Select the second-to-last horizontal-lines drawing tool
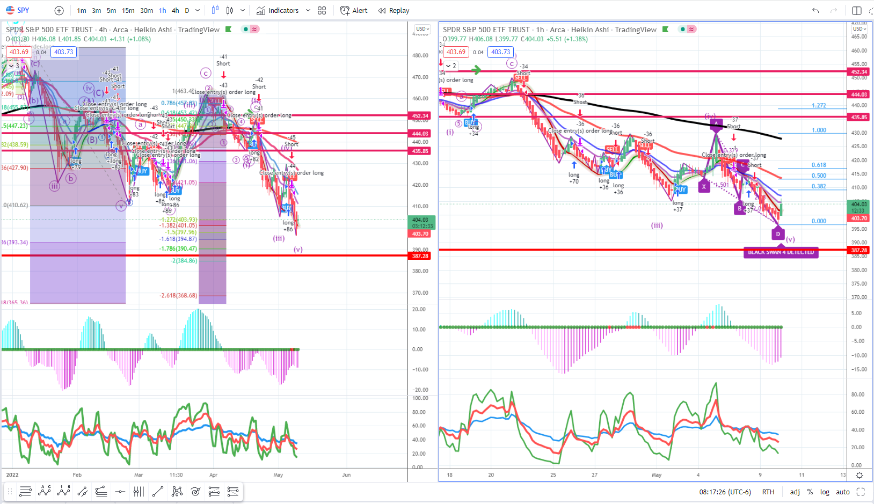This screenshot has height=504, width=874. (214, 491)
